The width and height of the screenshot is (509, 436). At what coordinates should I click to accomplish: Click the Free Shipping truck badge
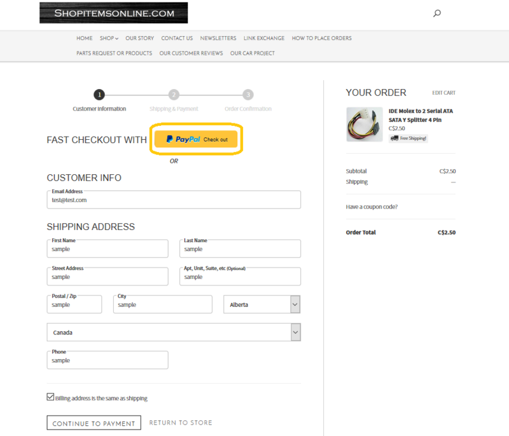click(x=408, y=138)
